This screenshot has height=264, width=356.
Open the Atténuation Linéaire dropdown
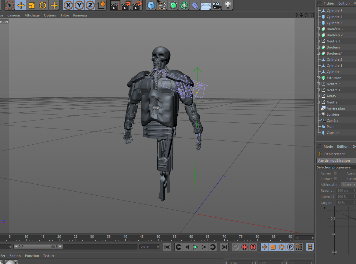pyautogui.click(x=348, y=184)
